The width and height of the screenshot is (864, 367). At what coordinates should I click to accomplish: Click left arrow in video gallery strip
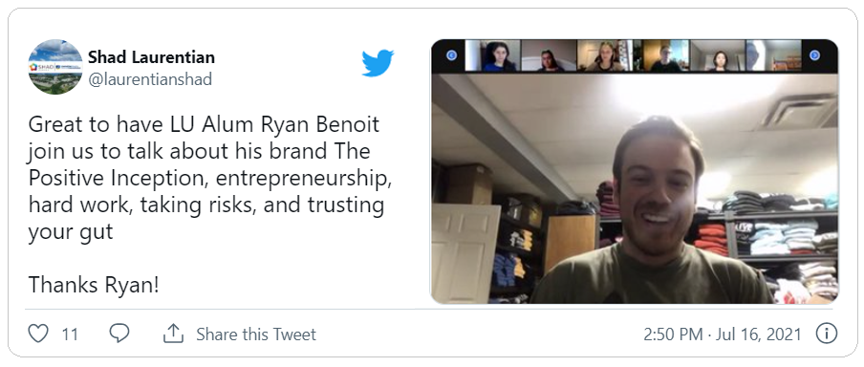point(451,55)
